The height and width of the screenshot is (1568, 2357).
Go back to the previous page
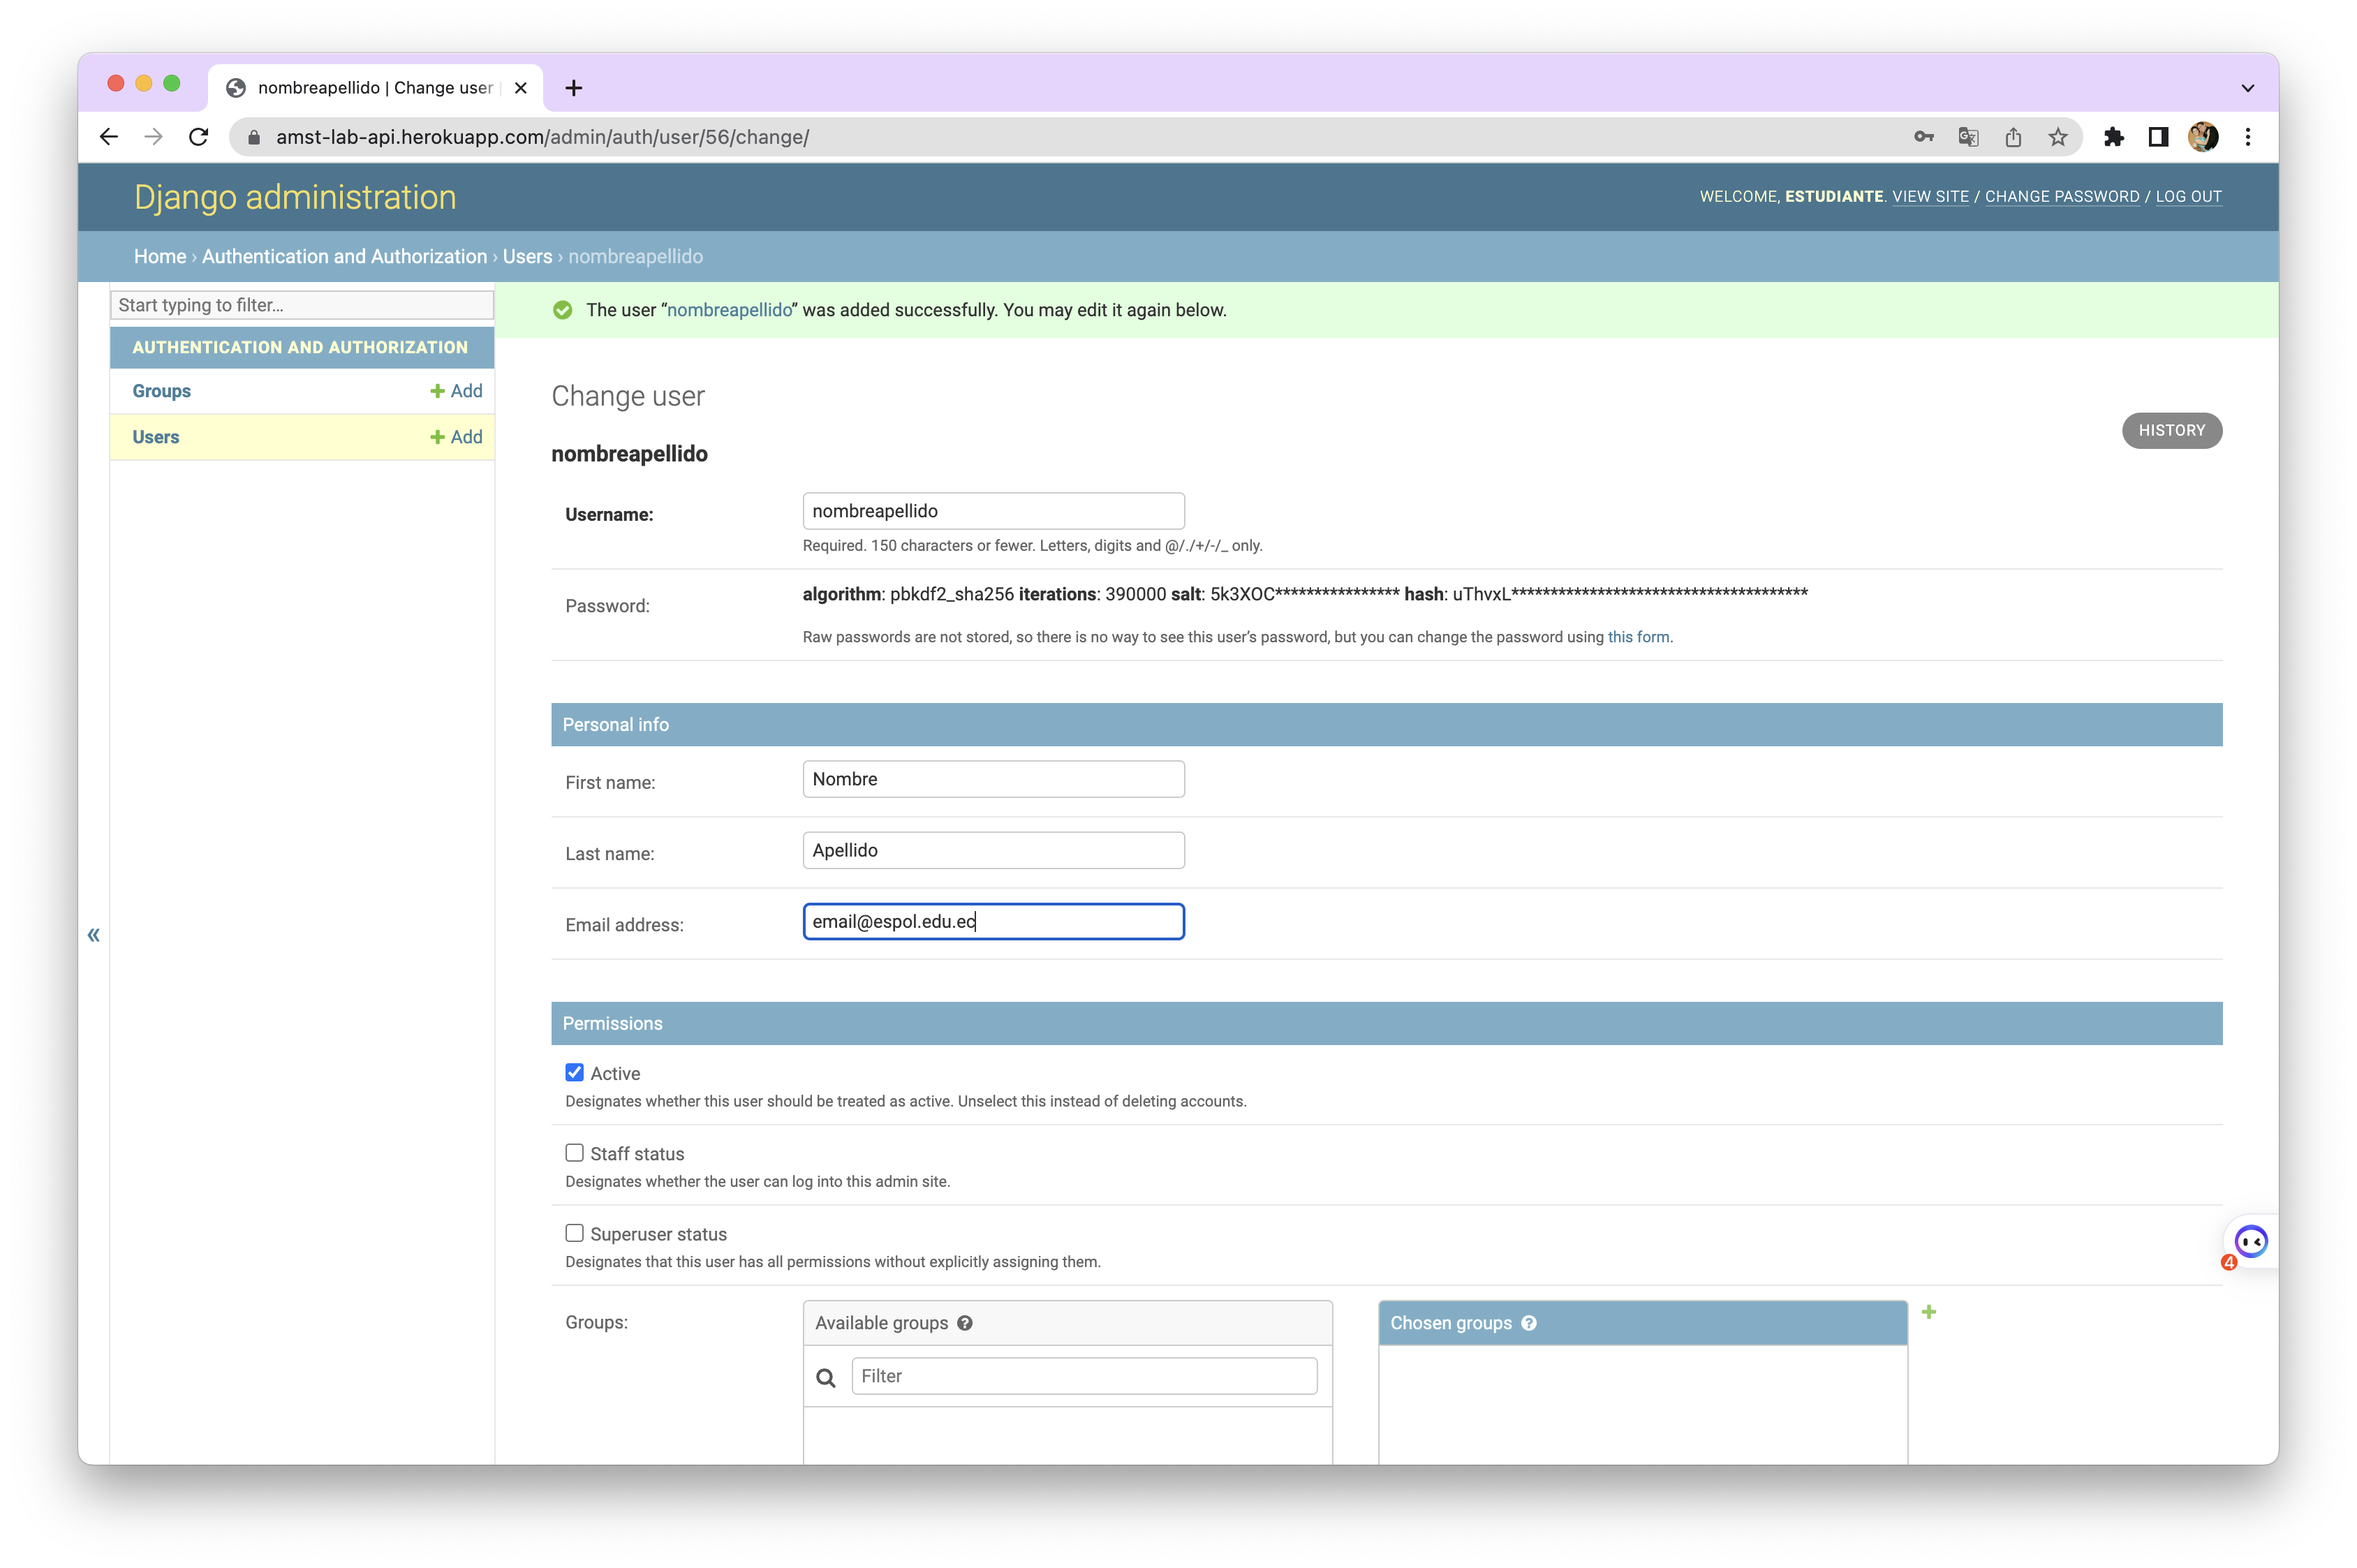(x=109, y=137)
